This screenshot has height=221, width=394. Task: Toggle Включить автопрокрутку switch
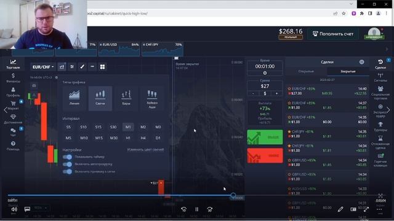tap(67, 164)
